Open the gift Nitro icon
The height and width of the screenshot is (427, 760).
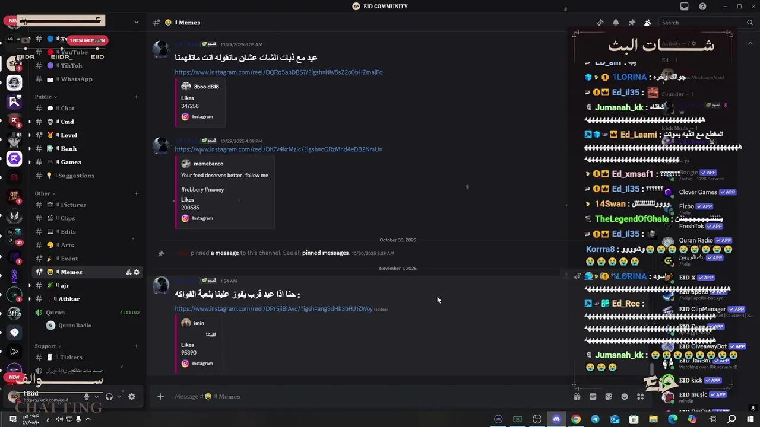click(577, 396)
